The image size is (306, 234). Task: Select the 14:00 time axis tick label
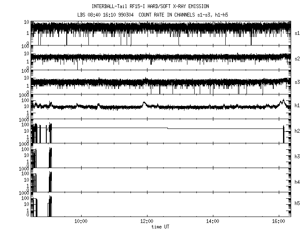coord(212,221)
